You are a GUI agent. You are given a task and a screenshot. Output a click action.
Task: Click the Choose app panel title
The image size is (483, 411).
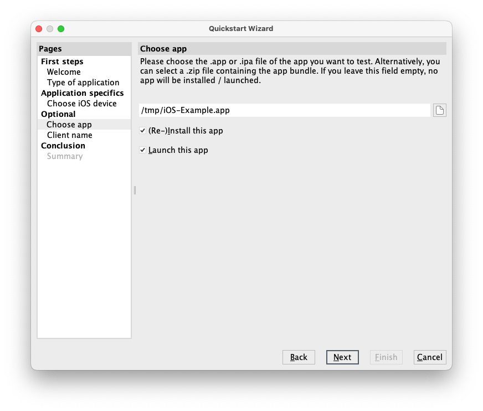click(292, 49)
